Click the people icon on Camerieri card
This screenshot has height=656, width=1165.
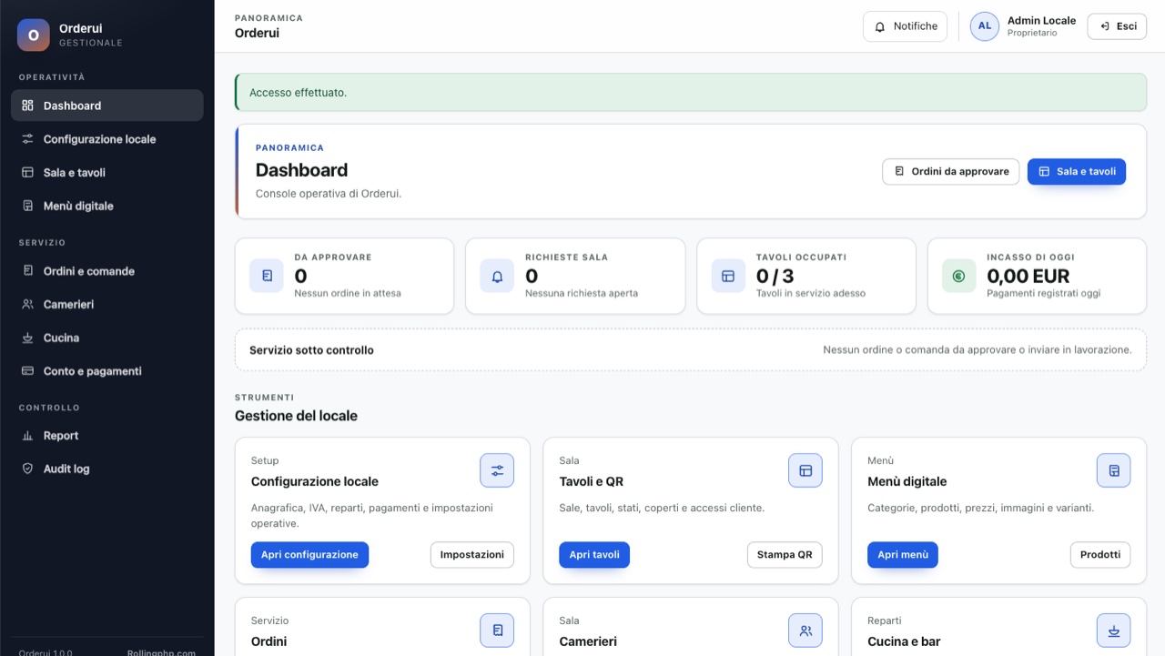805,631
